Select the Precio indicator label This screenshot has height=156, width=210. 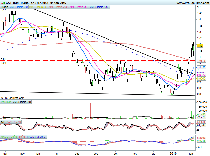(x=4, y=7)
